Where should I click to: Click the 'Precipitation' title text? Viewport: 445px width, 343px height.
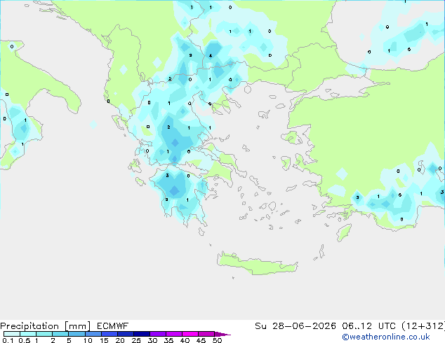click(29, 326)
